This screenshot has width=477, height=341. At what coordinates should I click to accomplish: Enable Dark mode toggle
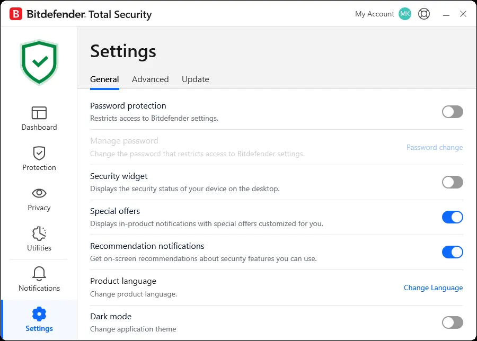pyautogui.click(x=453, y=322)
